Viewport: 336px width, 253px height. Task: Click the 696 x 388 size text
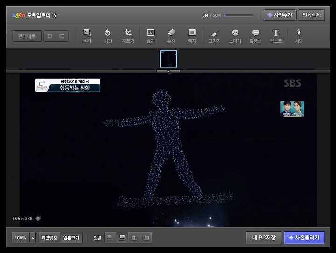(x=22, y=219)
